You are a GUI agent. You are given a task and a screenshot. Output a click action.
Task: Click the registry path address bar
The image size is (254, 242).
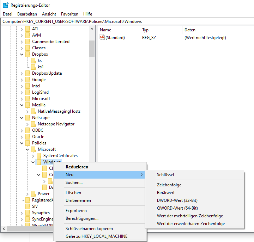127,21
